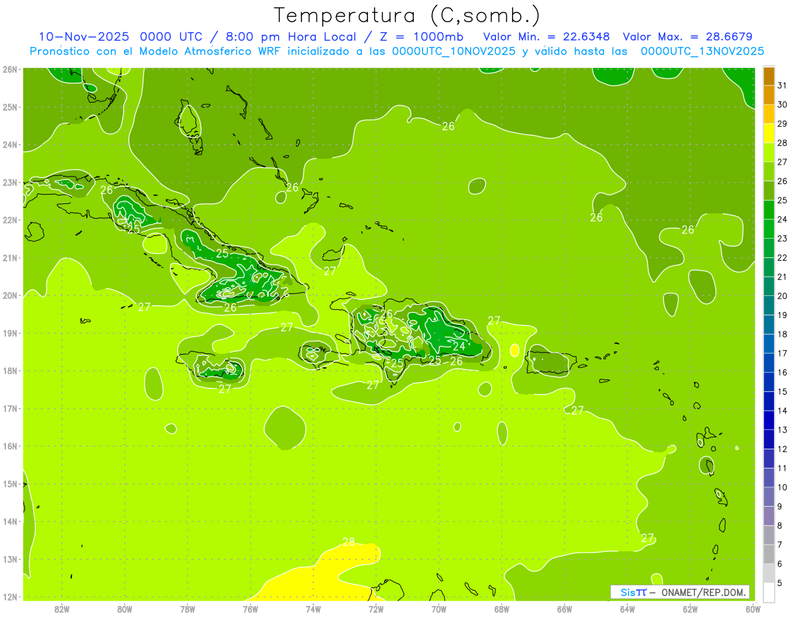This screenshot has width=800, height=618.
Task: Click the '19' colorbar value
Action: tap(783, 315)
